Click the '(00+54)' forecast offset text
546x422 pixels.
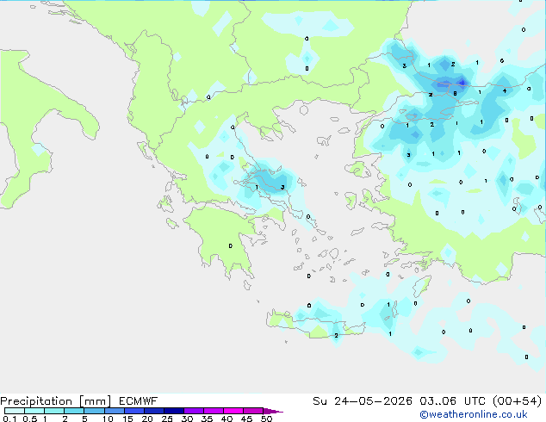518,401
